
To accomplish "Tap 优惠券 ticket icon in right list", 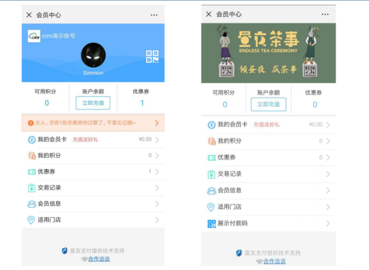I will tap(212, 158).
